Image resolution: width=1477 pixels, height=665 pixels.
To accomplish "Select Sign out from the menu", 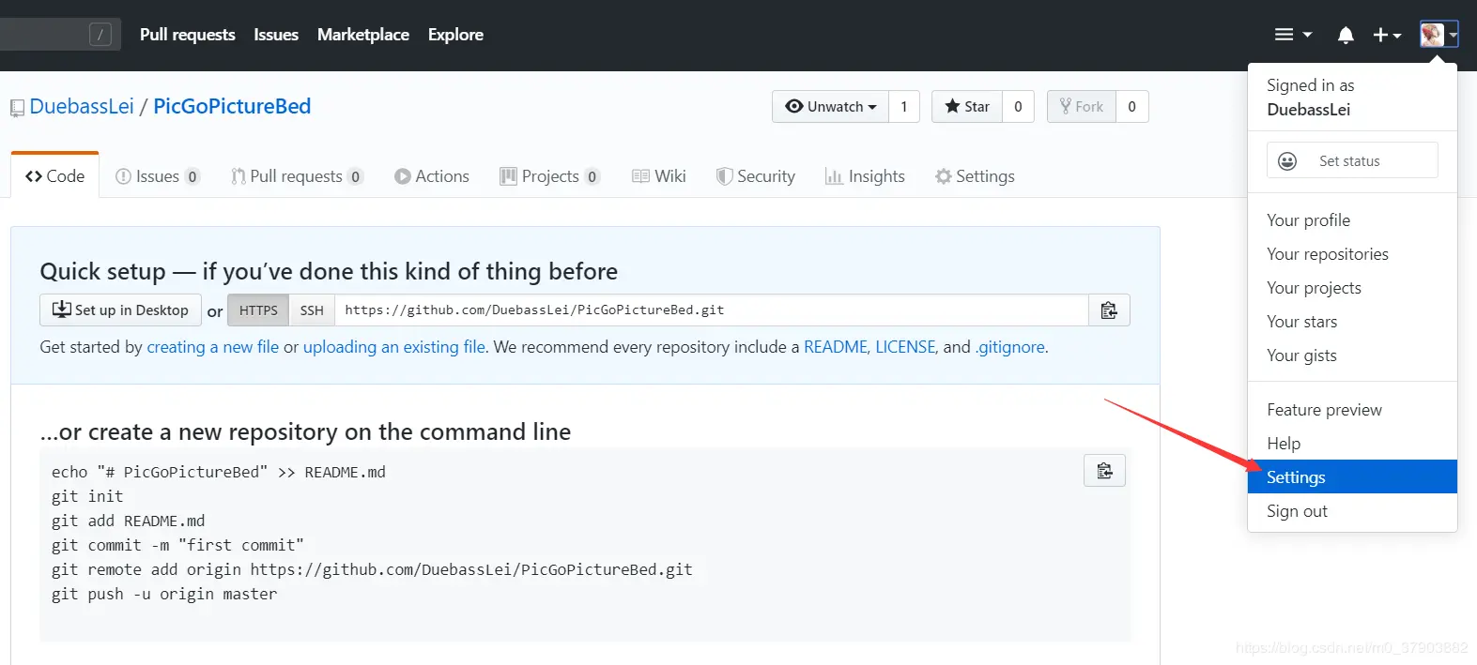I will (1297, 511).
